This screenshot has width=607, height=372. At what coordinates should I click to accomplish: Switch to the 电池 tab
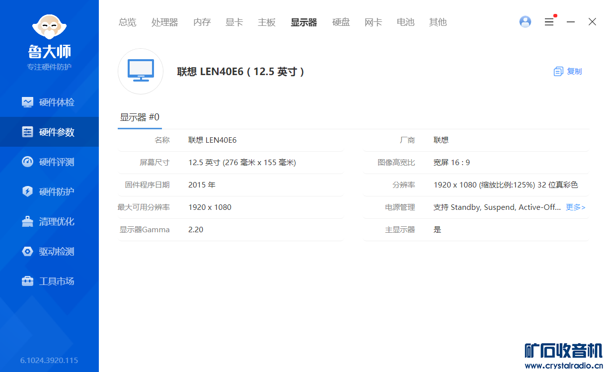click(406, 22)
